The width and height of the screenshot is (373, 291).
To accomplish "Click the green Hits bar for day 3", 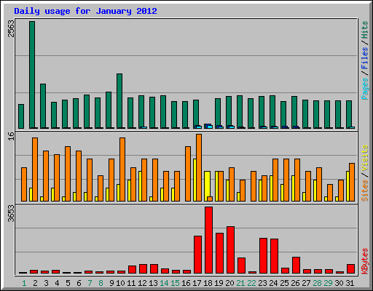I will (43, 106).
